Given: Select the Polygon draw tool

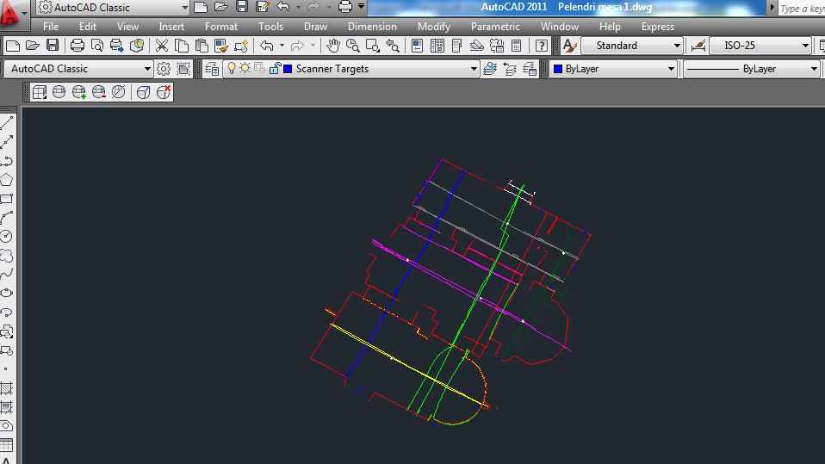Looking at the screenshot, I should click(x=6, y=180).
